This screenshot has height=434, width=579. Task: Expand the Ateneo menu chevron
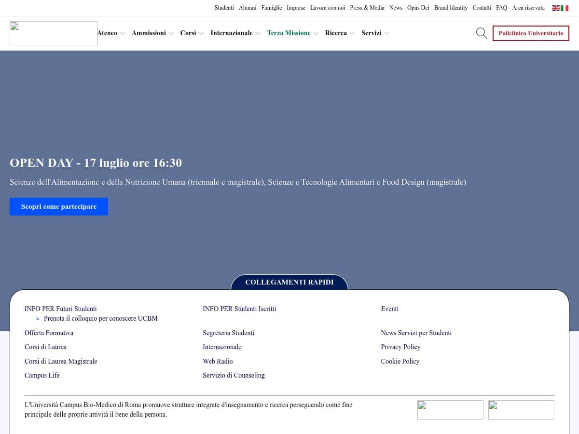click(x=122, y=33)
